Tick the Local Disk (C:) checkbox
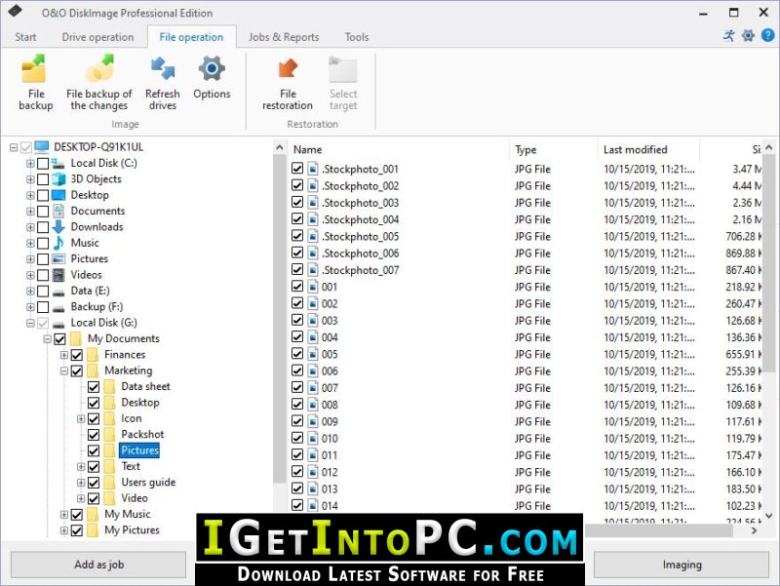The height and width of the screenshot is (586, 780). [x=43, y=163]
